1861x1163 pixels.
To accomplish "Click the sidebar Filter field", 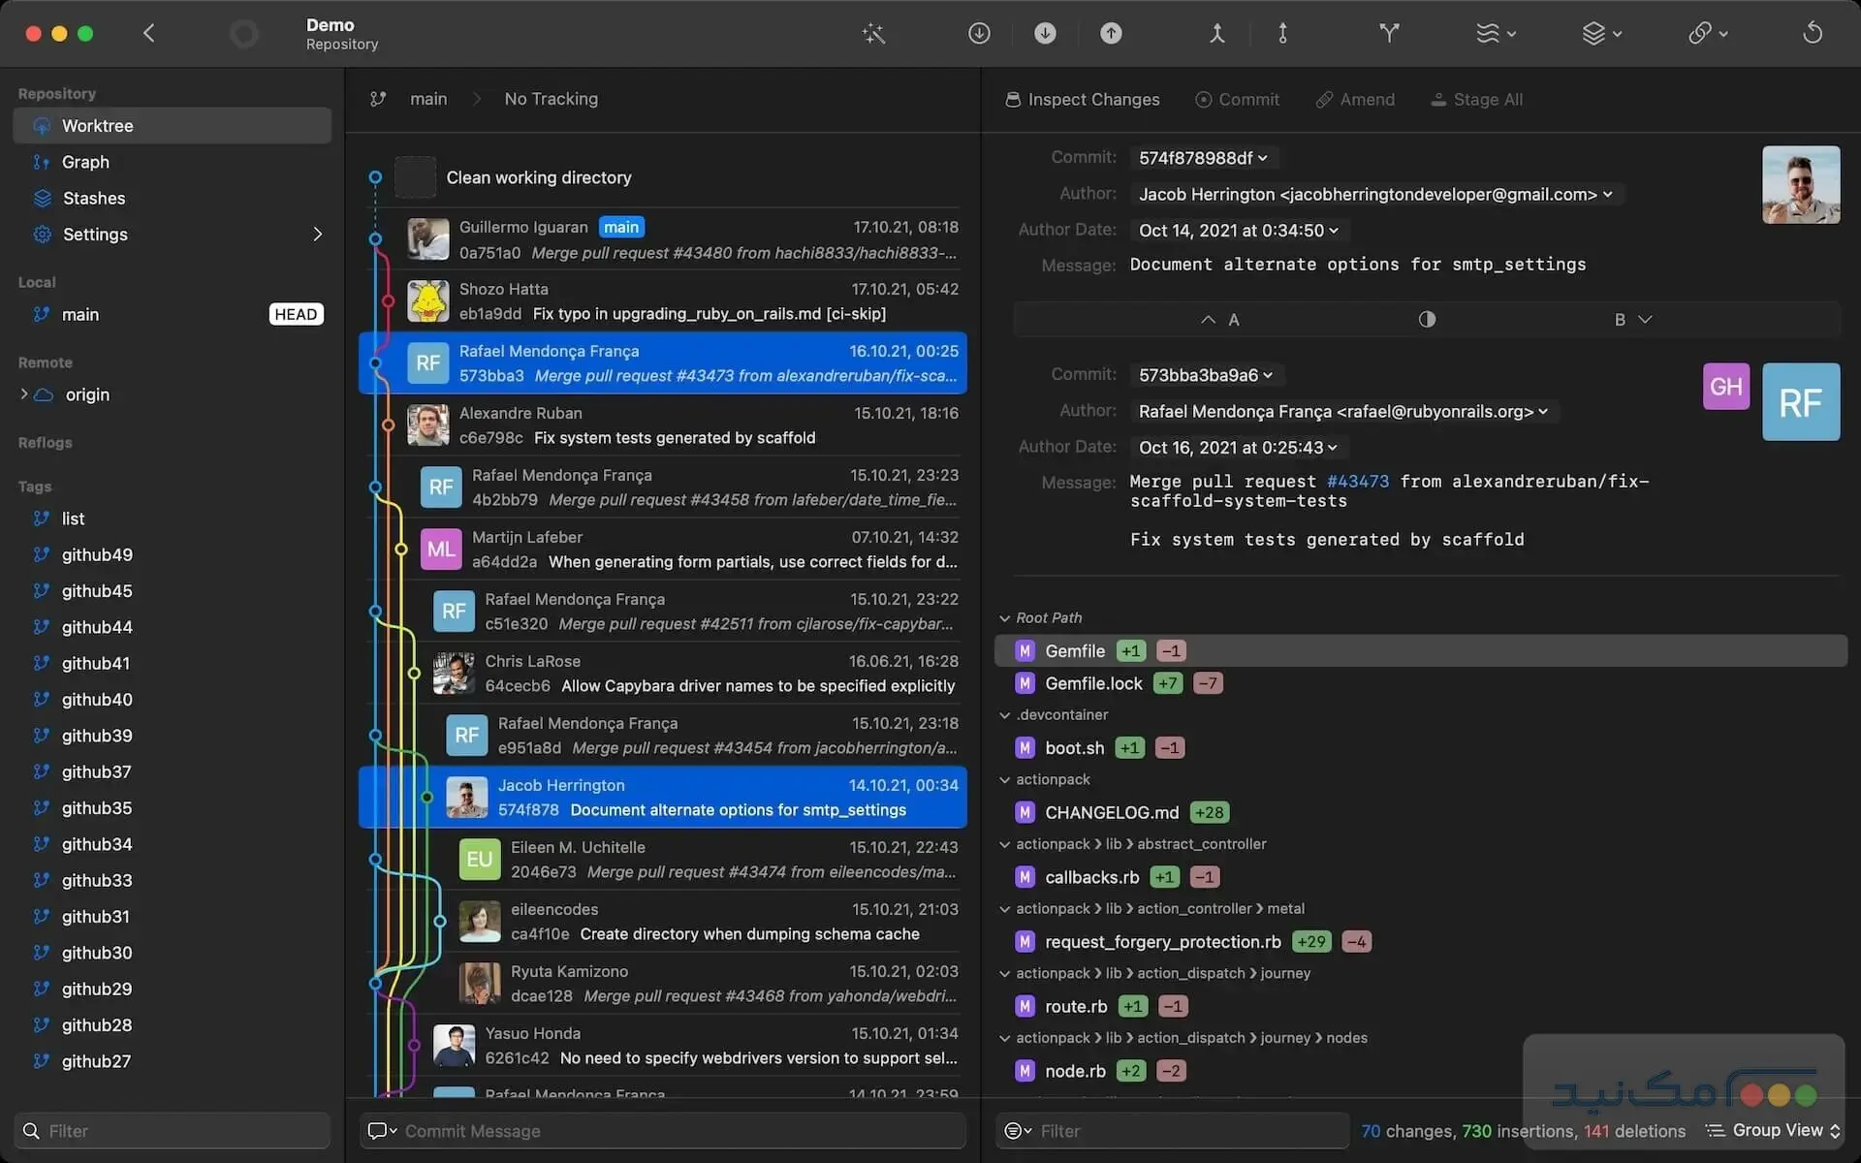I will [172, 1131].
